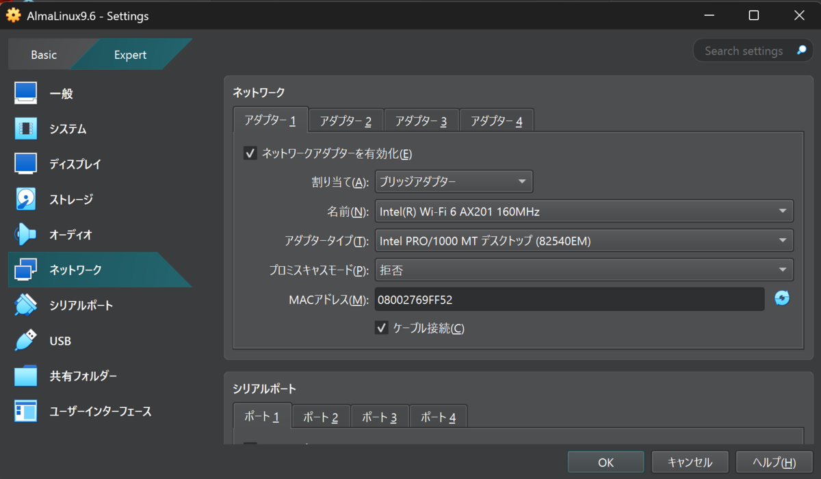This screenshot has width=821, height=479.
Task: Toggle the ケーブル接続 checkbox
Action: coord(382,328)
